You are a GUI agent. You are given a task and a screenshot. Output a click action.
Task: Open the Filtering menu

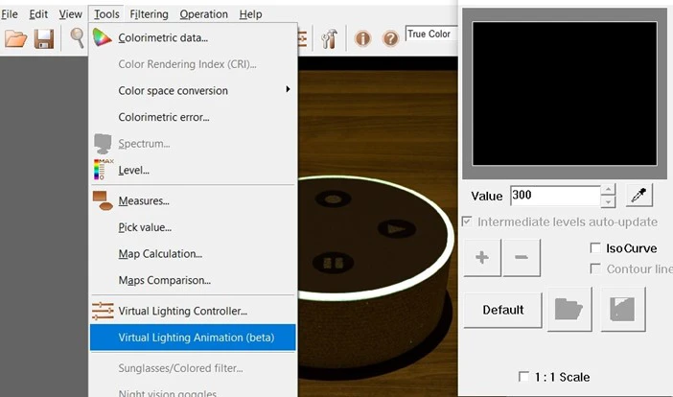(149, 14)
